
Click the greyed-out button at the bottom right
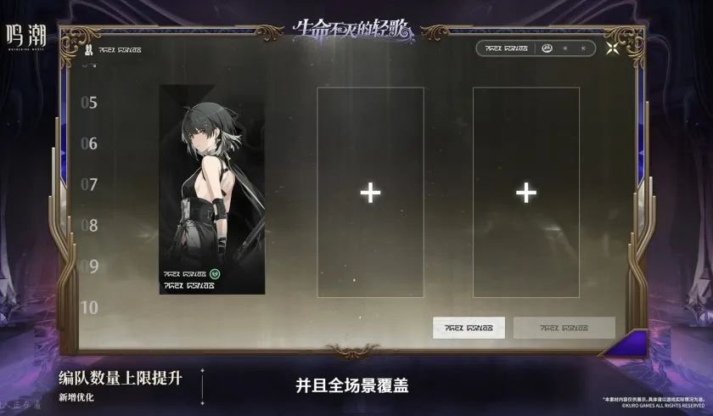[564, 328]
